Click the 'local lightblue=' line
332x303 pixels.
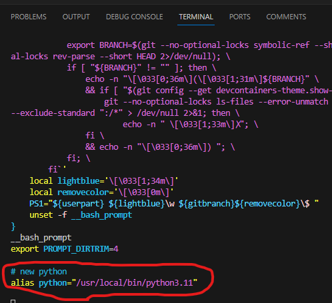click(x=104, y=181)
